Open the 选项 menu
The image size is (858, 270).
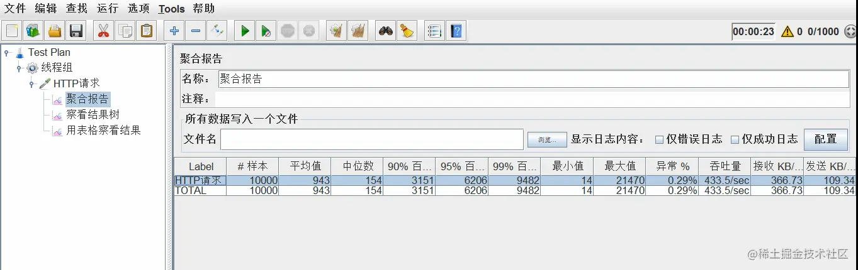139,8
